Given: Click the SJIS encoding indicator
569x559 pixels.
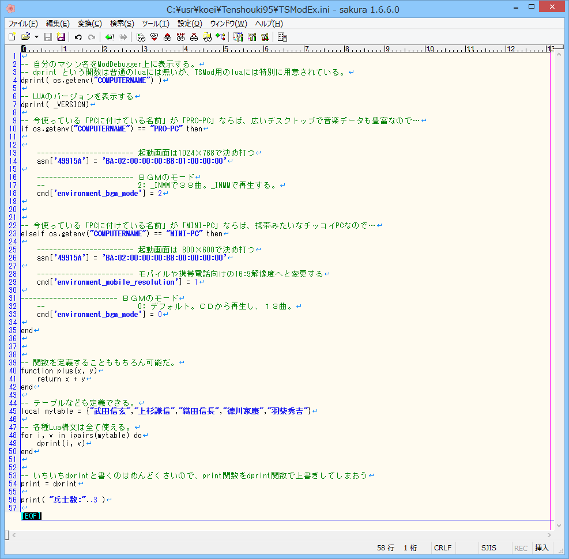Looking at the screenshot, I should click(x=489, y=548).
